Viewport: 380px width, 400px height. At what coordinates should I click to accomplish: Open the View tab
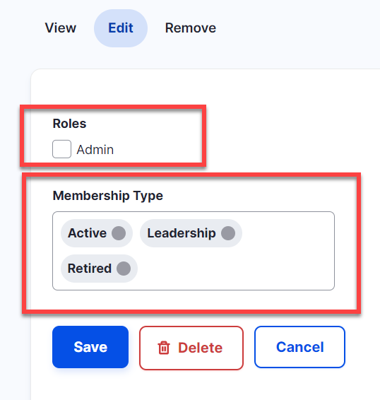[61, 28]
